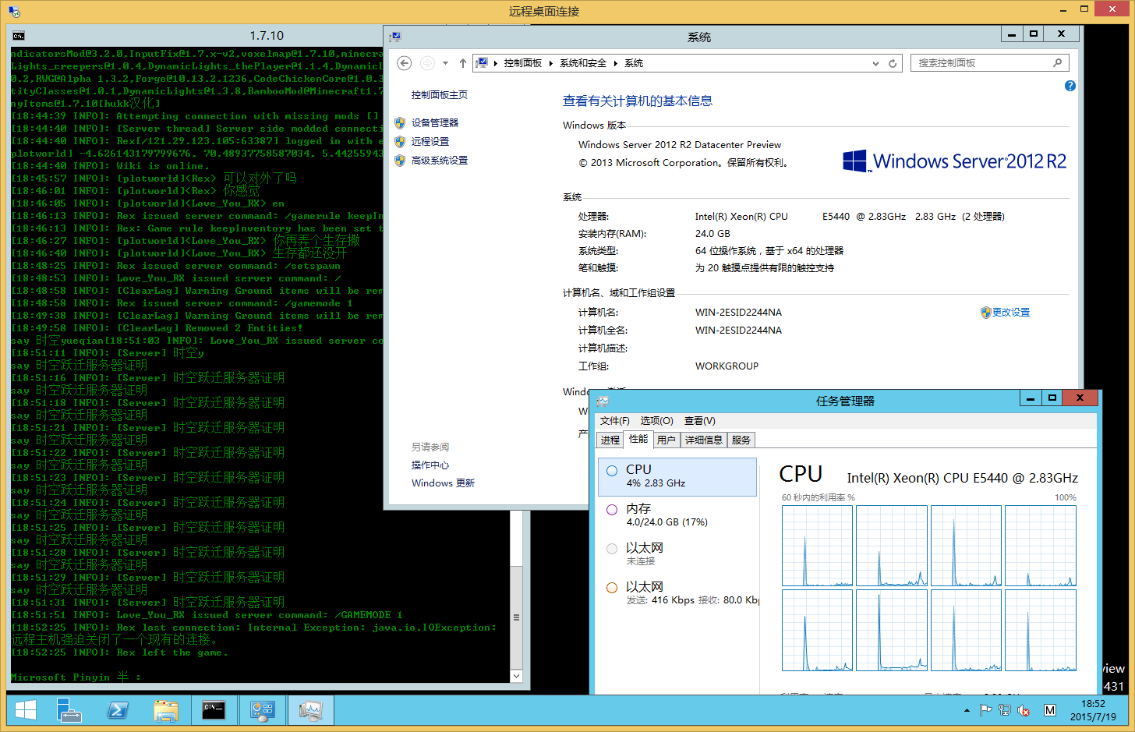Click the console scrollbar down arrow
The image size is (1135, 732).
tap(516, 676)
